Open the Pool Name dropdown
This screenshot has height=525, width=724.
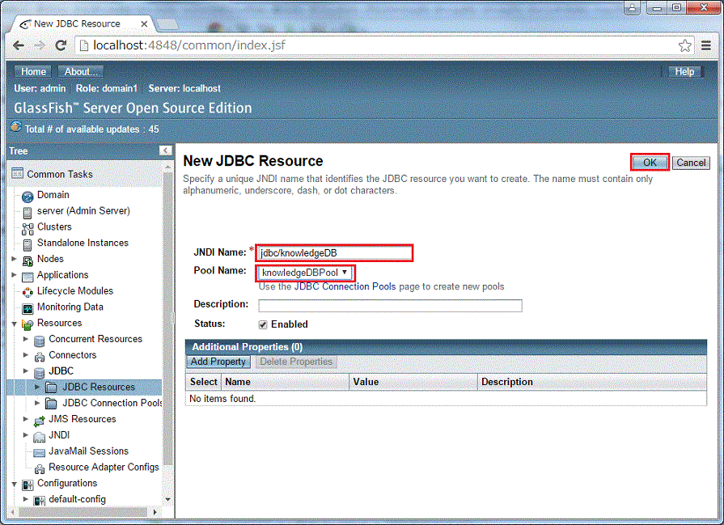tap(305, 273)
